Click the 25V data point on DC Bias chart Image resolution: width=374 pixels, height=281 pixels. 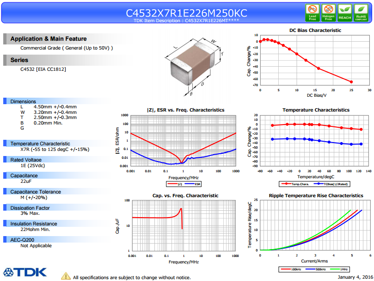(x=351, y=82)
